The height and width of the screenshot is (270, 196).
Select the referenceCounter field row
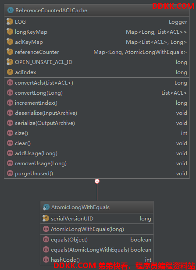coord(97,52)
